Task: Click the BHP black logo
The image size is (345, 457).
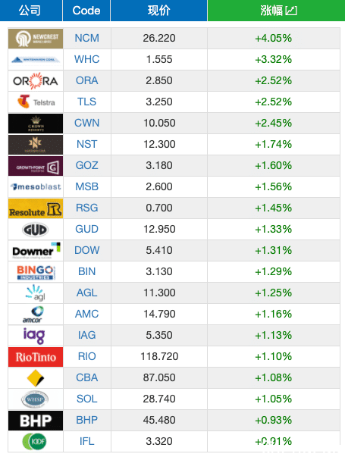Action: click(36, 421)
